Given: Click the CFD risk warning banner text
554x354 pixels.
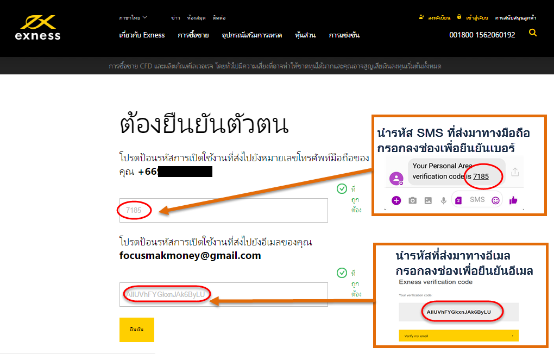Looking at the screenshot, I should point(275,66).
